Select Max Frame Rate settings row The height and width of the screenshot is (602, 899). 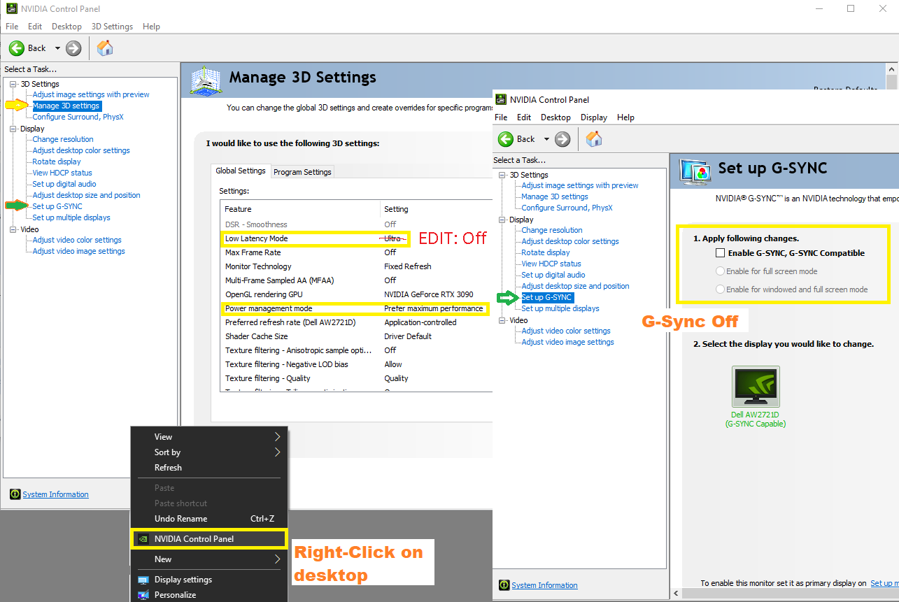coord(355,252)
